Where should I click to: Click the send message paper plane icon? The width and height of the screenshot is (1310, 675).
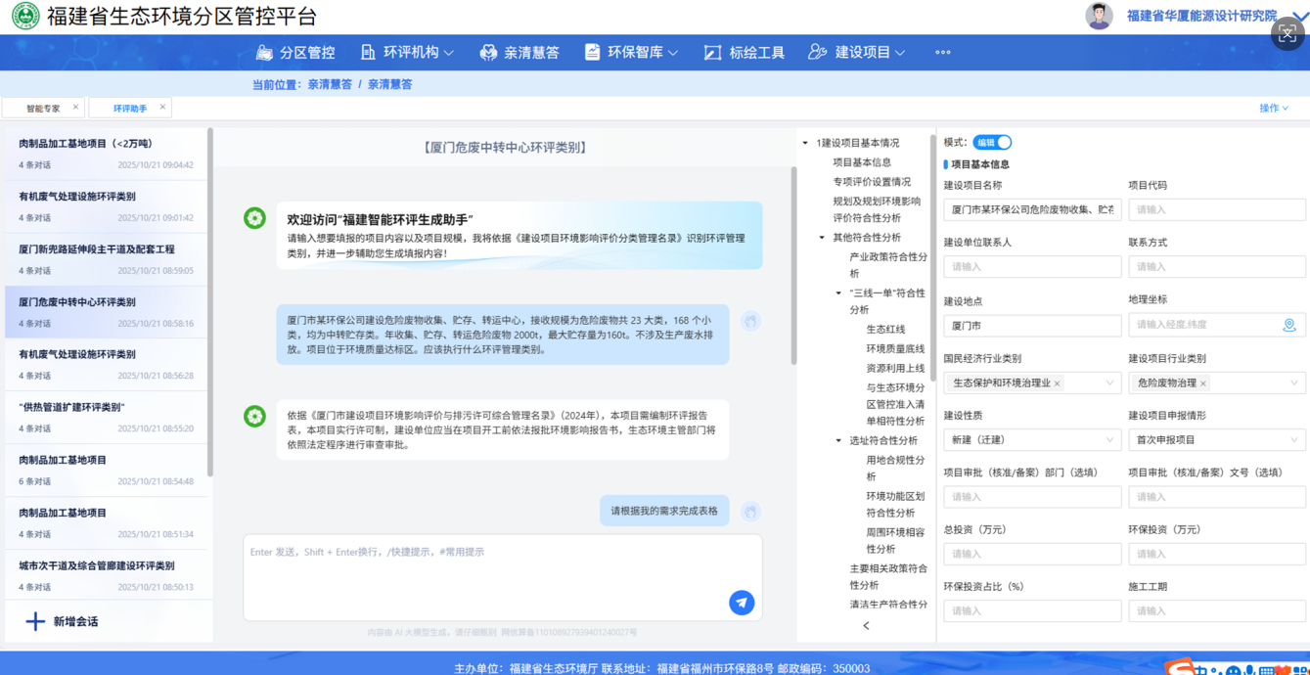(742, 603)
